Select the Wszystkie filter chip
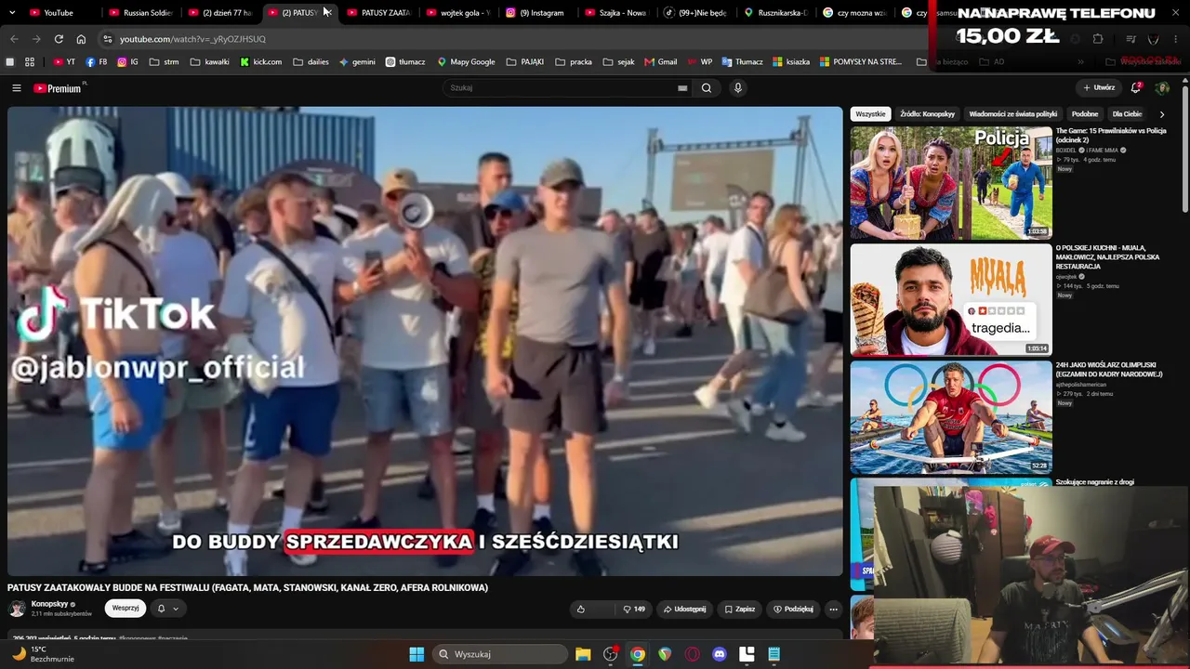 (x=870, y=114)
